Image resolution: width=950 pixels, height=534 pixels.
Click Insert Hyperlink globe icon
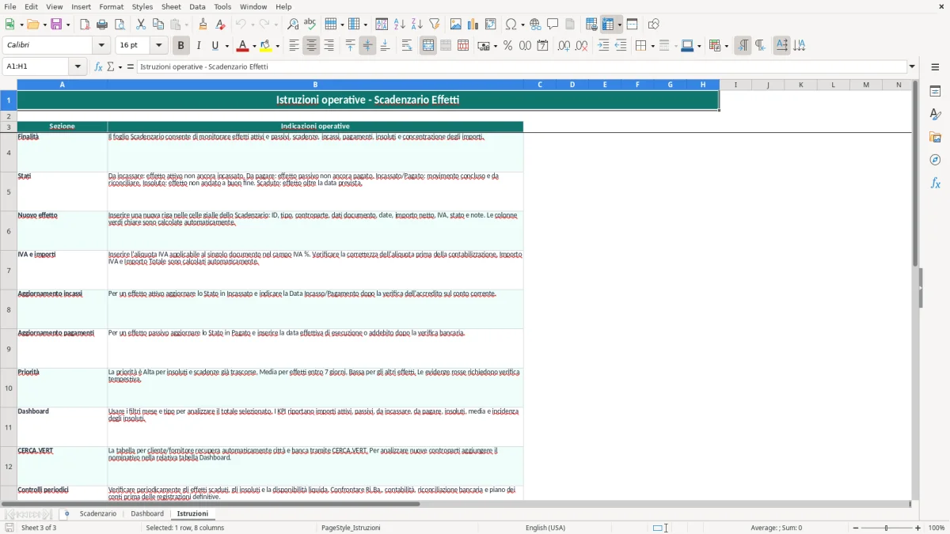[535, 25]
